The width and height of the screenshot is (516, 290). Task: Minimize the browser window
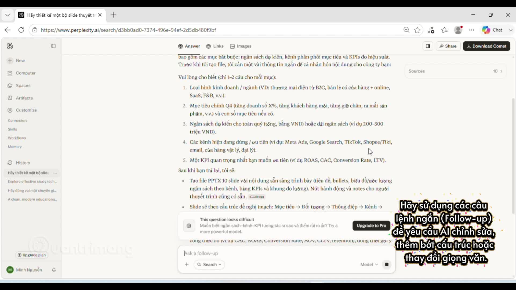coord(473,15)
